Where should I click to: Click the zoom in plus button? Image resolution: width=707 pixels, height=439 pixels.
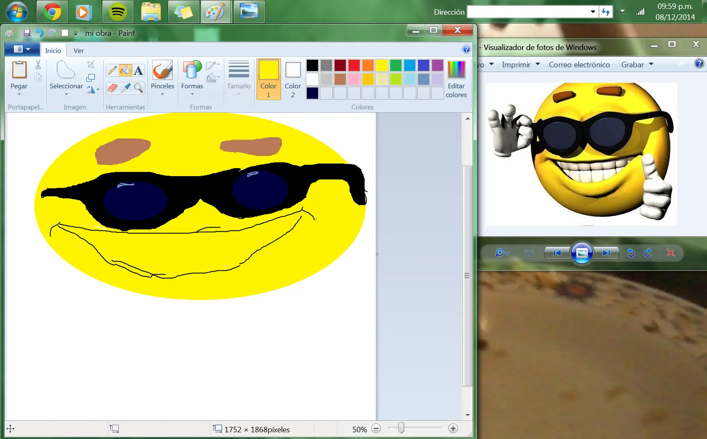[x=453, y=428]
